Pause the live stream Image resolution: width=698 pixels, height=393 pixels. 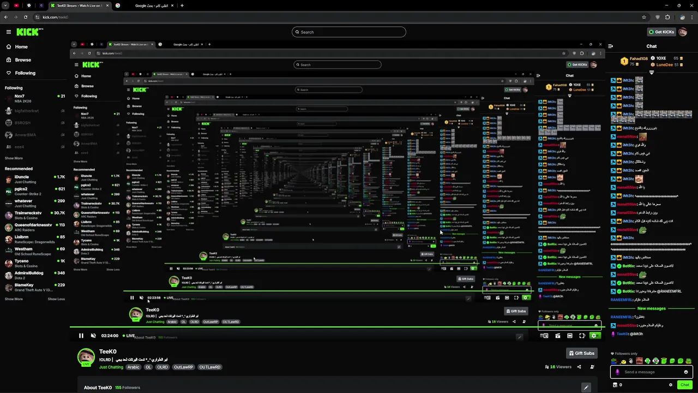pyautogui.click(x=81, y=336)
